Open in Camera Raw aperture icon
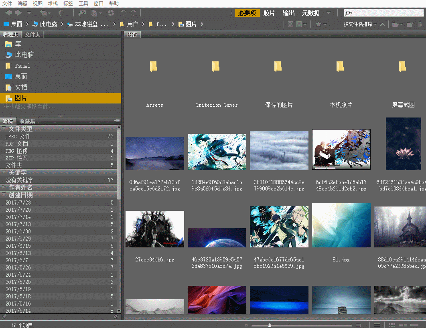Viewport: 426px width, 328px height. 110,13
